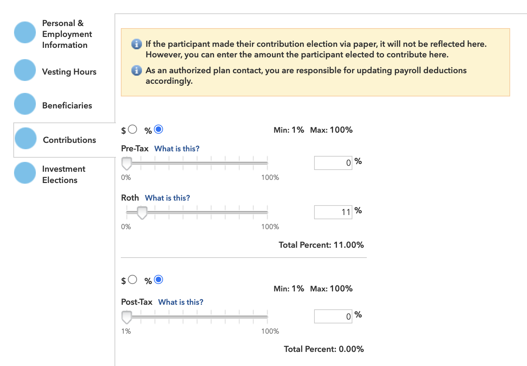Open the Contributions section tab
This screenshot has width=527, height=366.
(x=69, y=140)
